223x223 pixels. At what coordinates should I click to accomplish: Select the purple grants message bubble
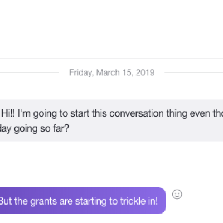click(83, 201)
